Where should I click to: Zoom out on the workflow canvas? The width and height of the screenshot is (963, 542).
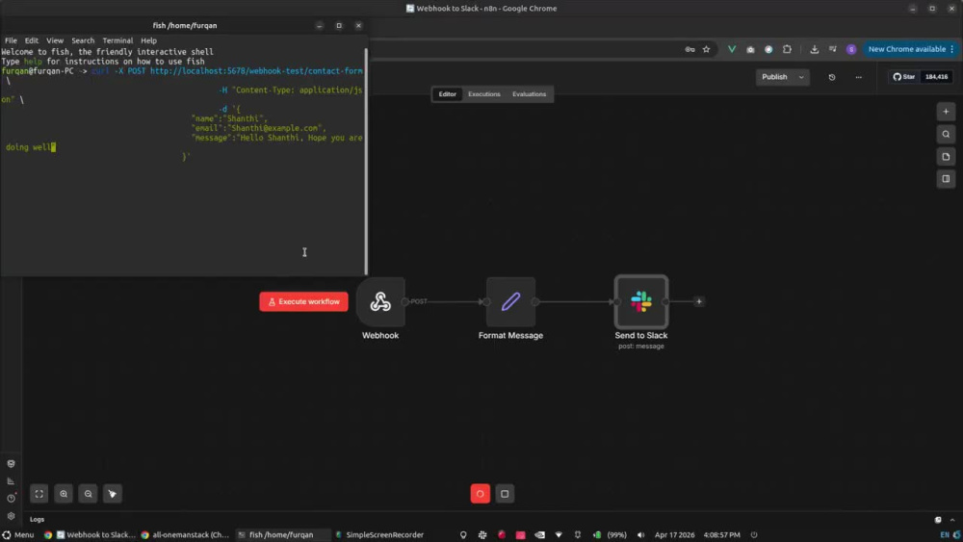tap(88, 494)
